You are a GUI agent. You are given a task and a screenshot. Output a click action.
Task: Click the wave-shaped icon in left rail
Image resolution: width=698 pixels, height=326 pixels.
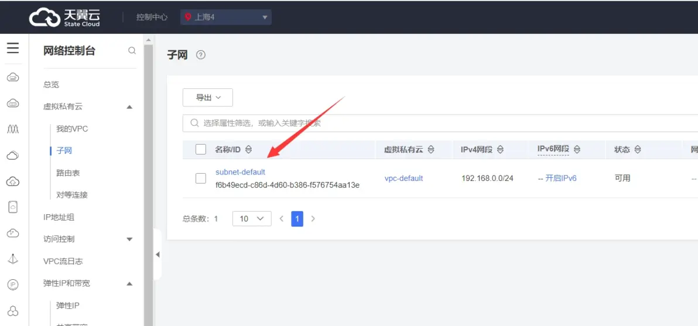[x=13, y=129]
